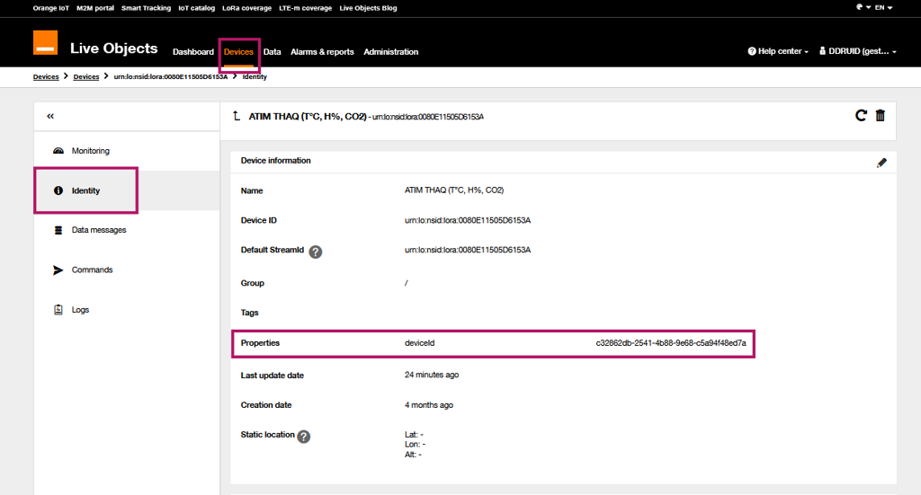Select Data messages in the sidebar
921x495 pixels.
(99, 230)
